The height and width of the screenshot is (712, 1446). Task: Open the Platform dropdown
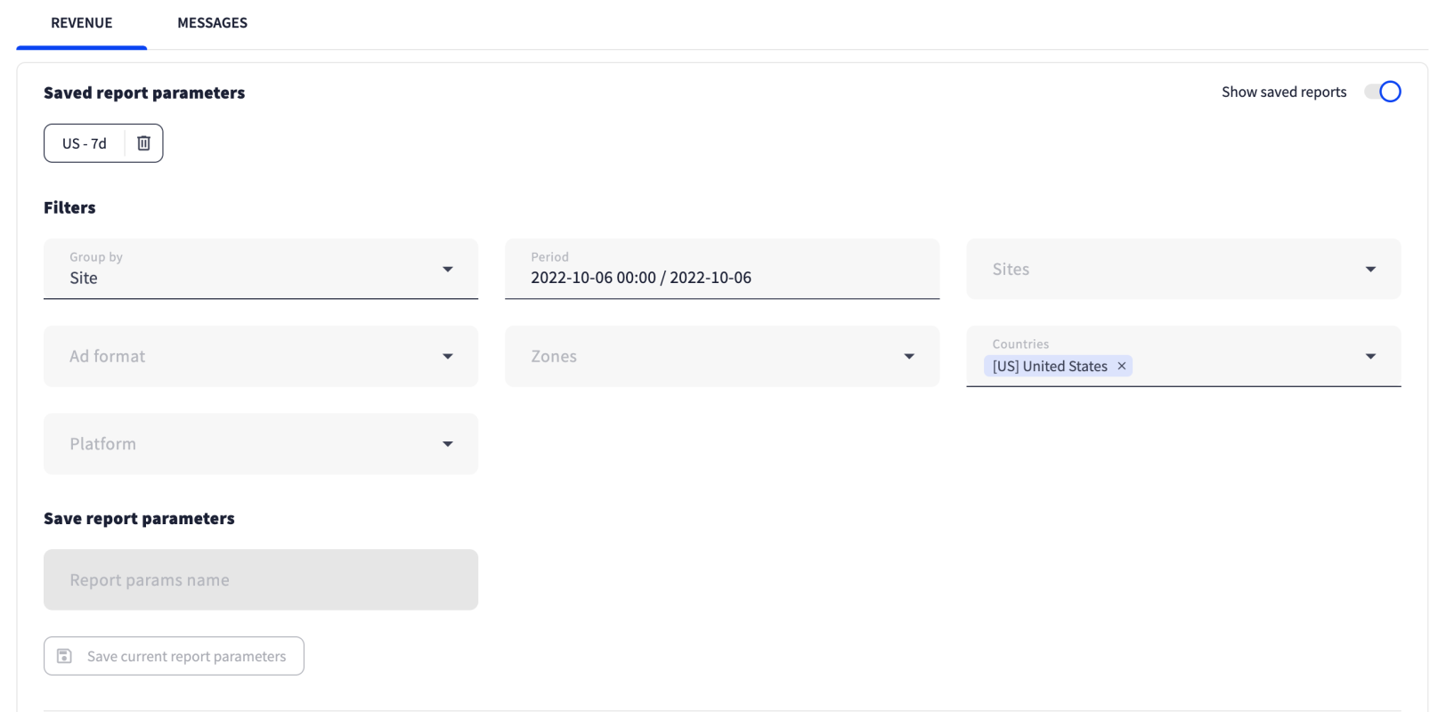261,443
